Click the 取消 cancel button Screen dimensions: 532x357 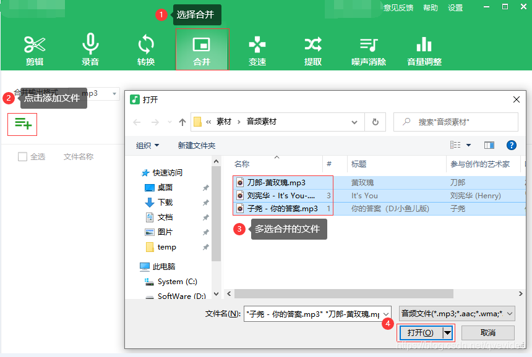click(488, 333)
